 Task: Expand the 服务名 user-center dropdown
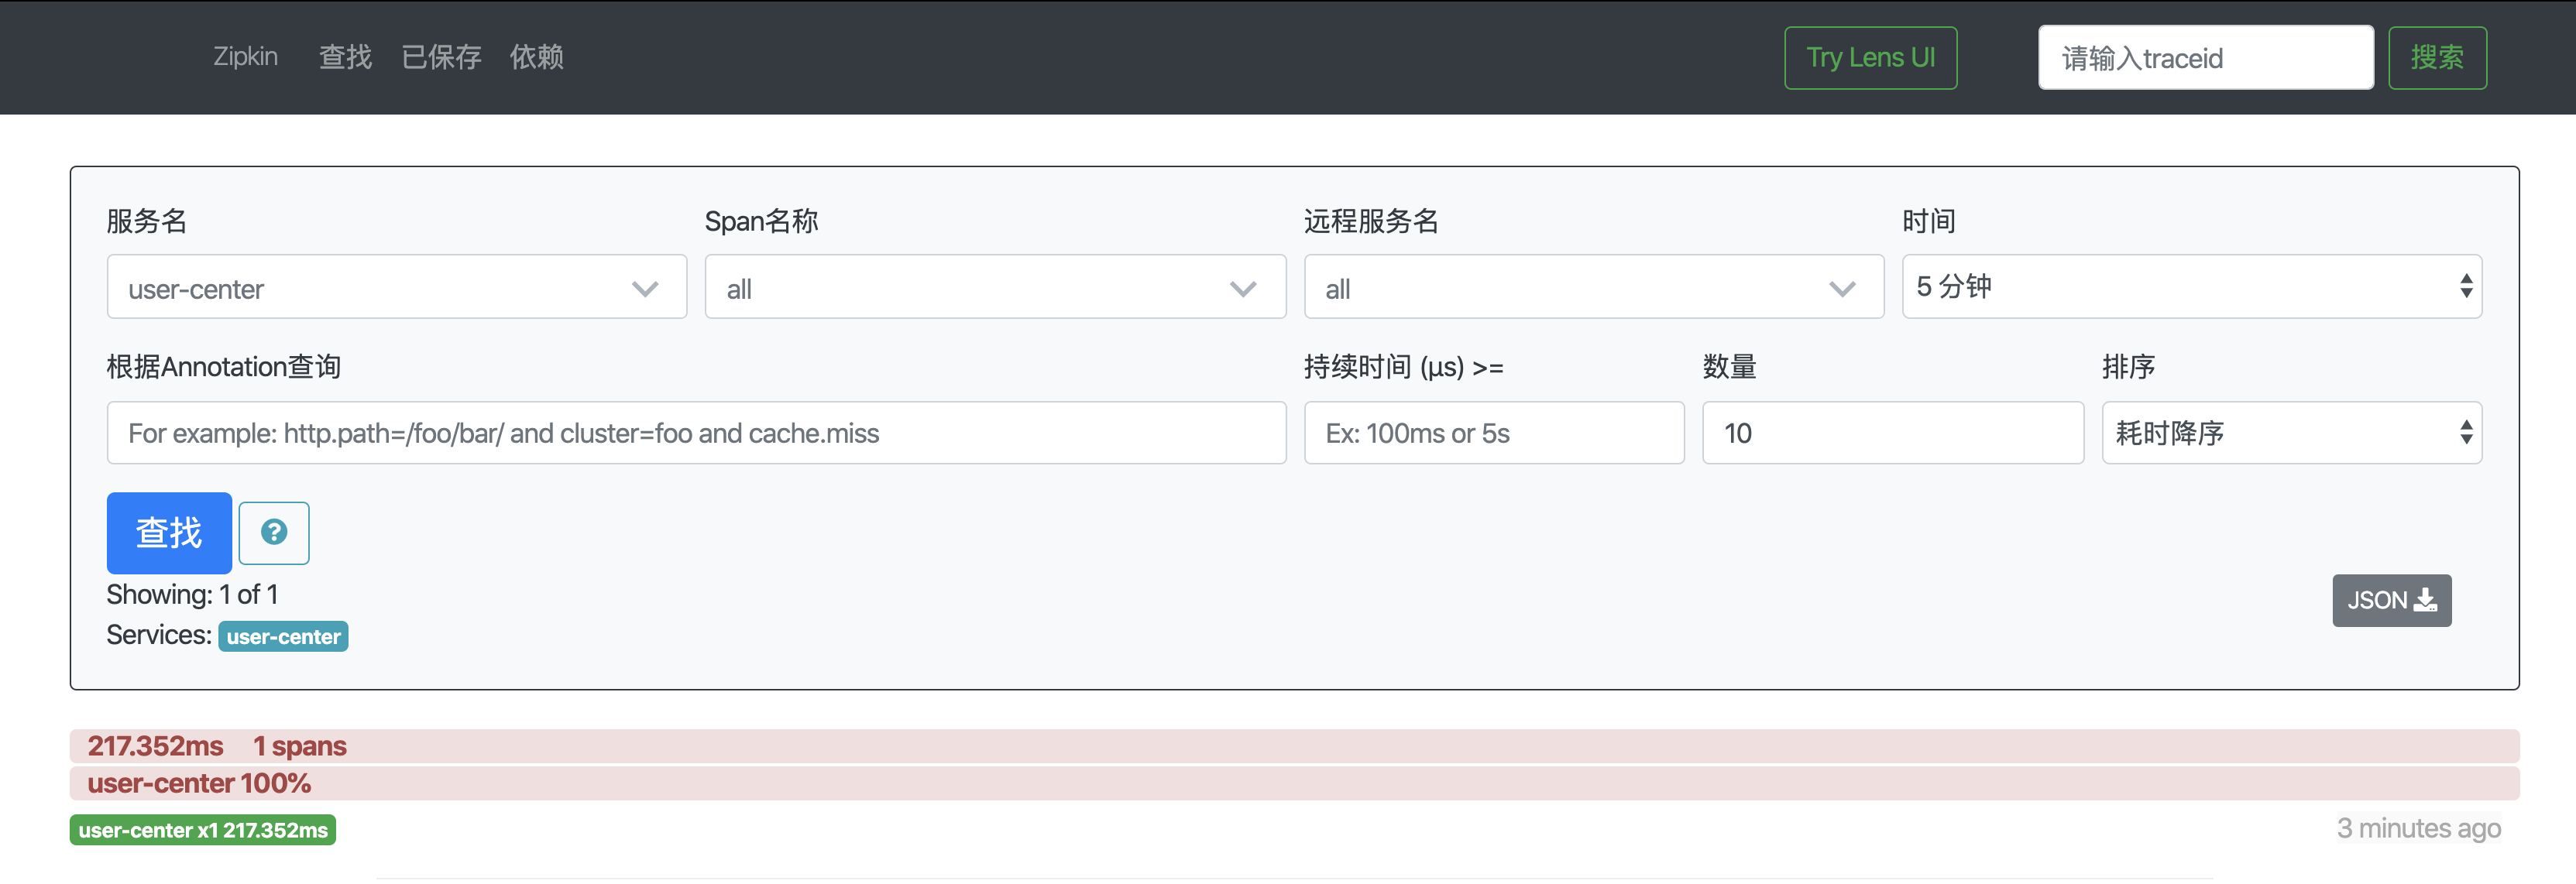click(x=396, y=288)
